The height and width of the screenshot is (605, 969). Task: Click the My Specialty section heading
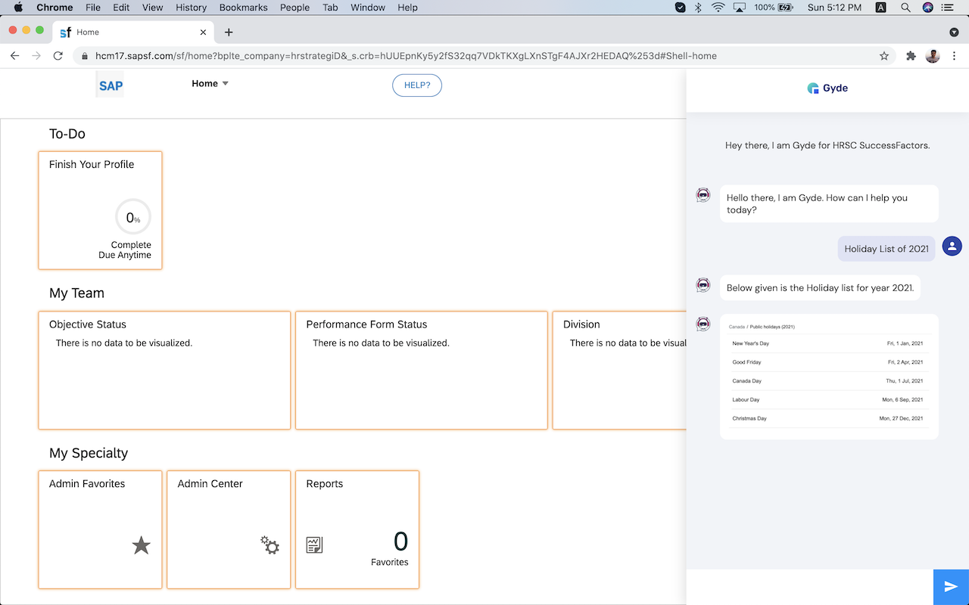pyautogui.click(x=89, y=453)
